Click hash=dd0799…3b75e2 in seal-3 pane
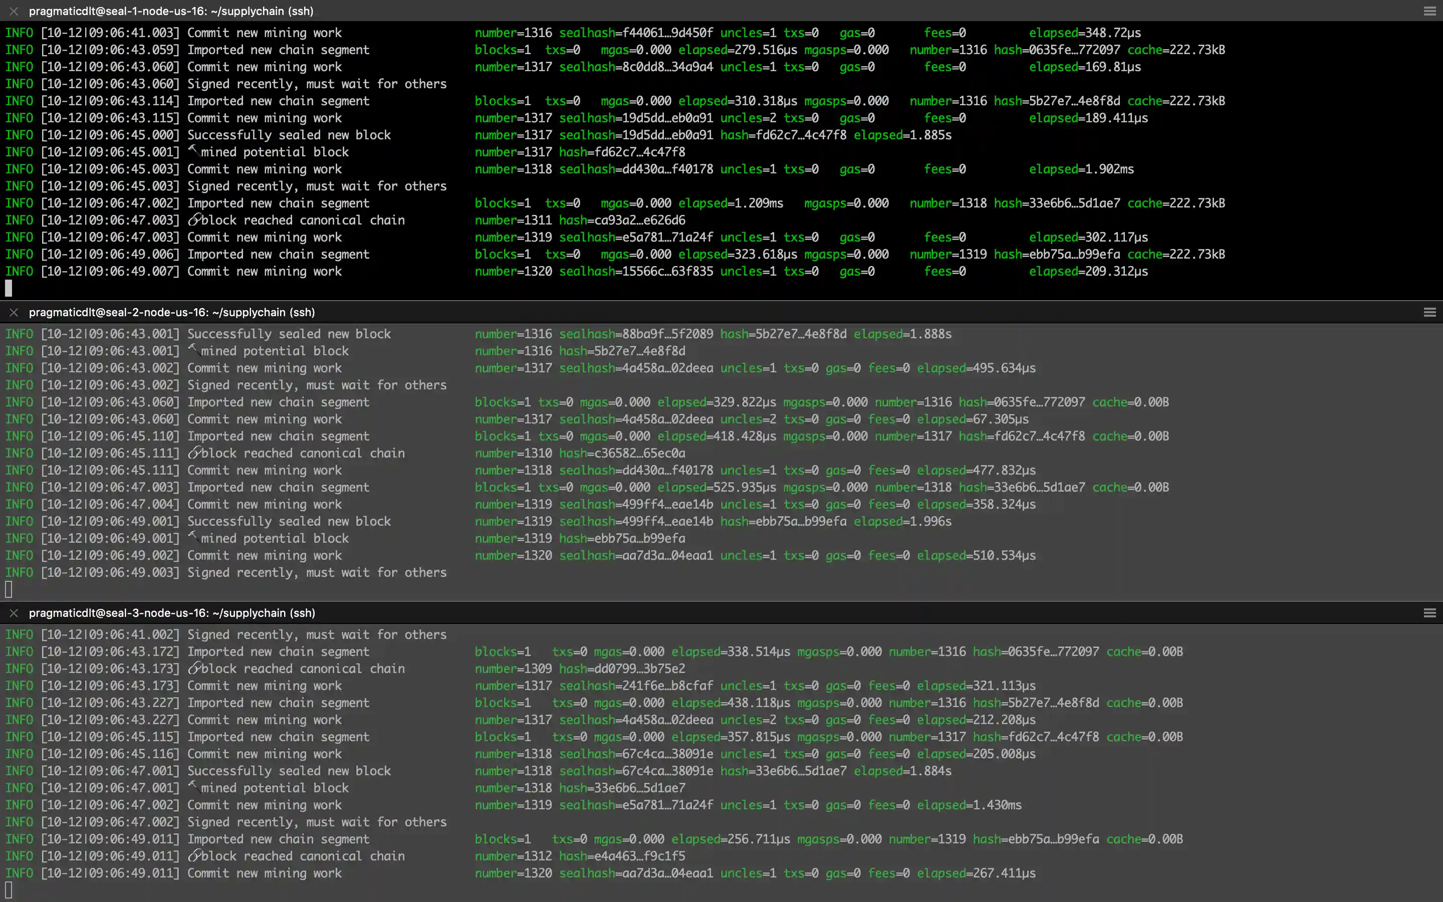 [622, 669]
